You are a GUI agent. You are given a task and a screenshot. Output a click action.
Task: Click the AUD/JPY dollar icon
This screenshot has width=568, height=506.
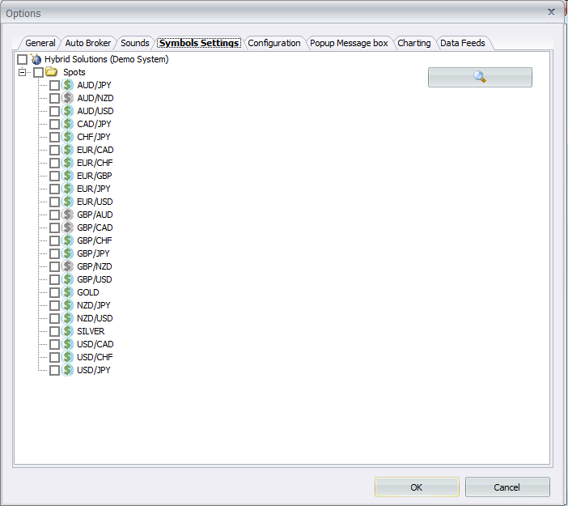(x=67, y=85)
